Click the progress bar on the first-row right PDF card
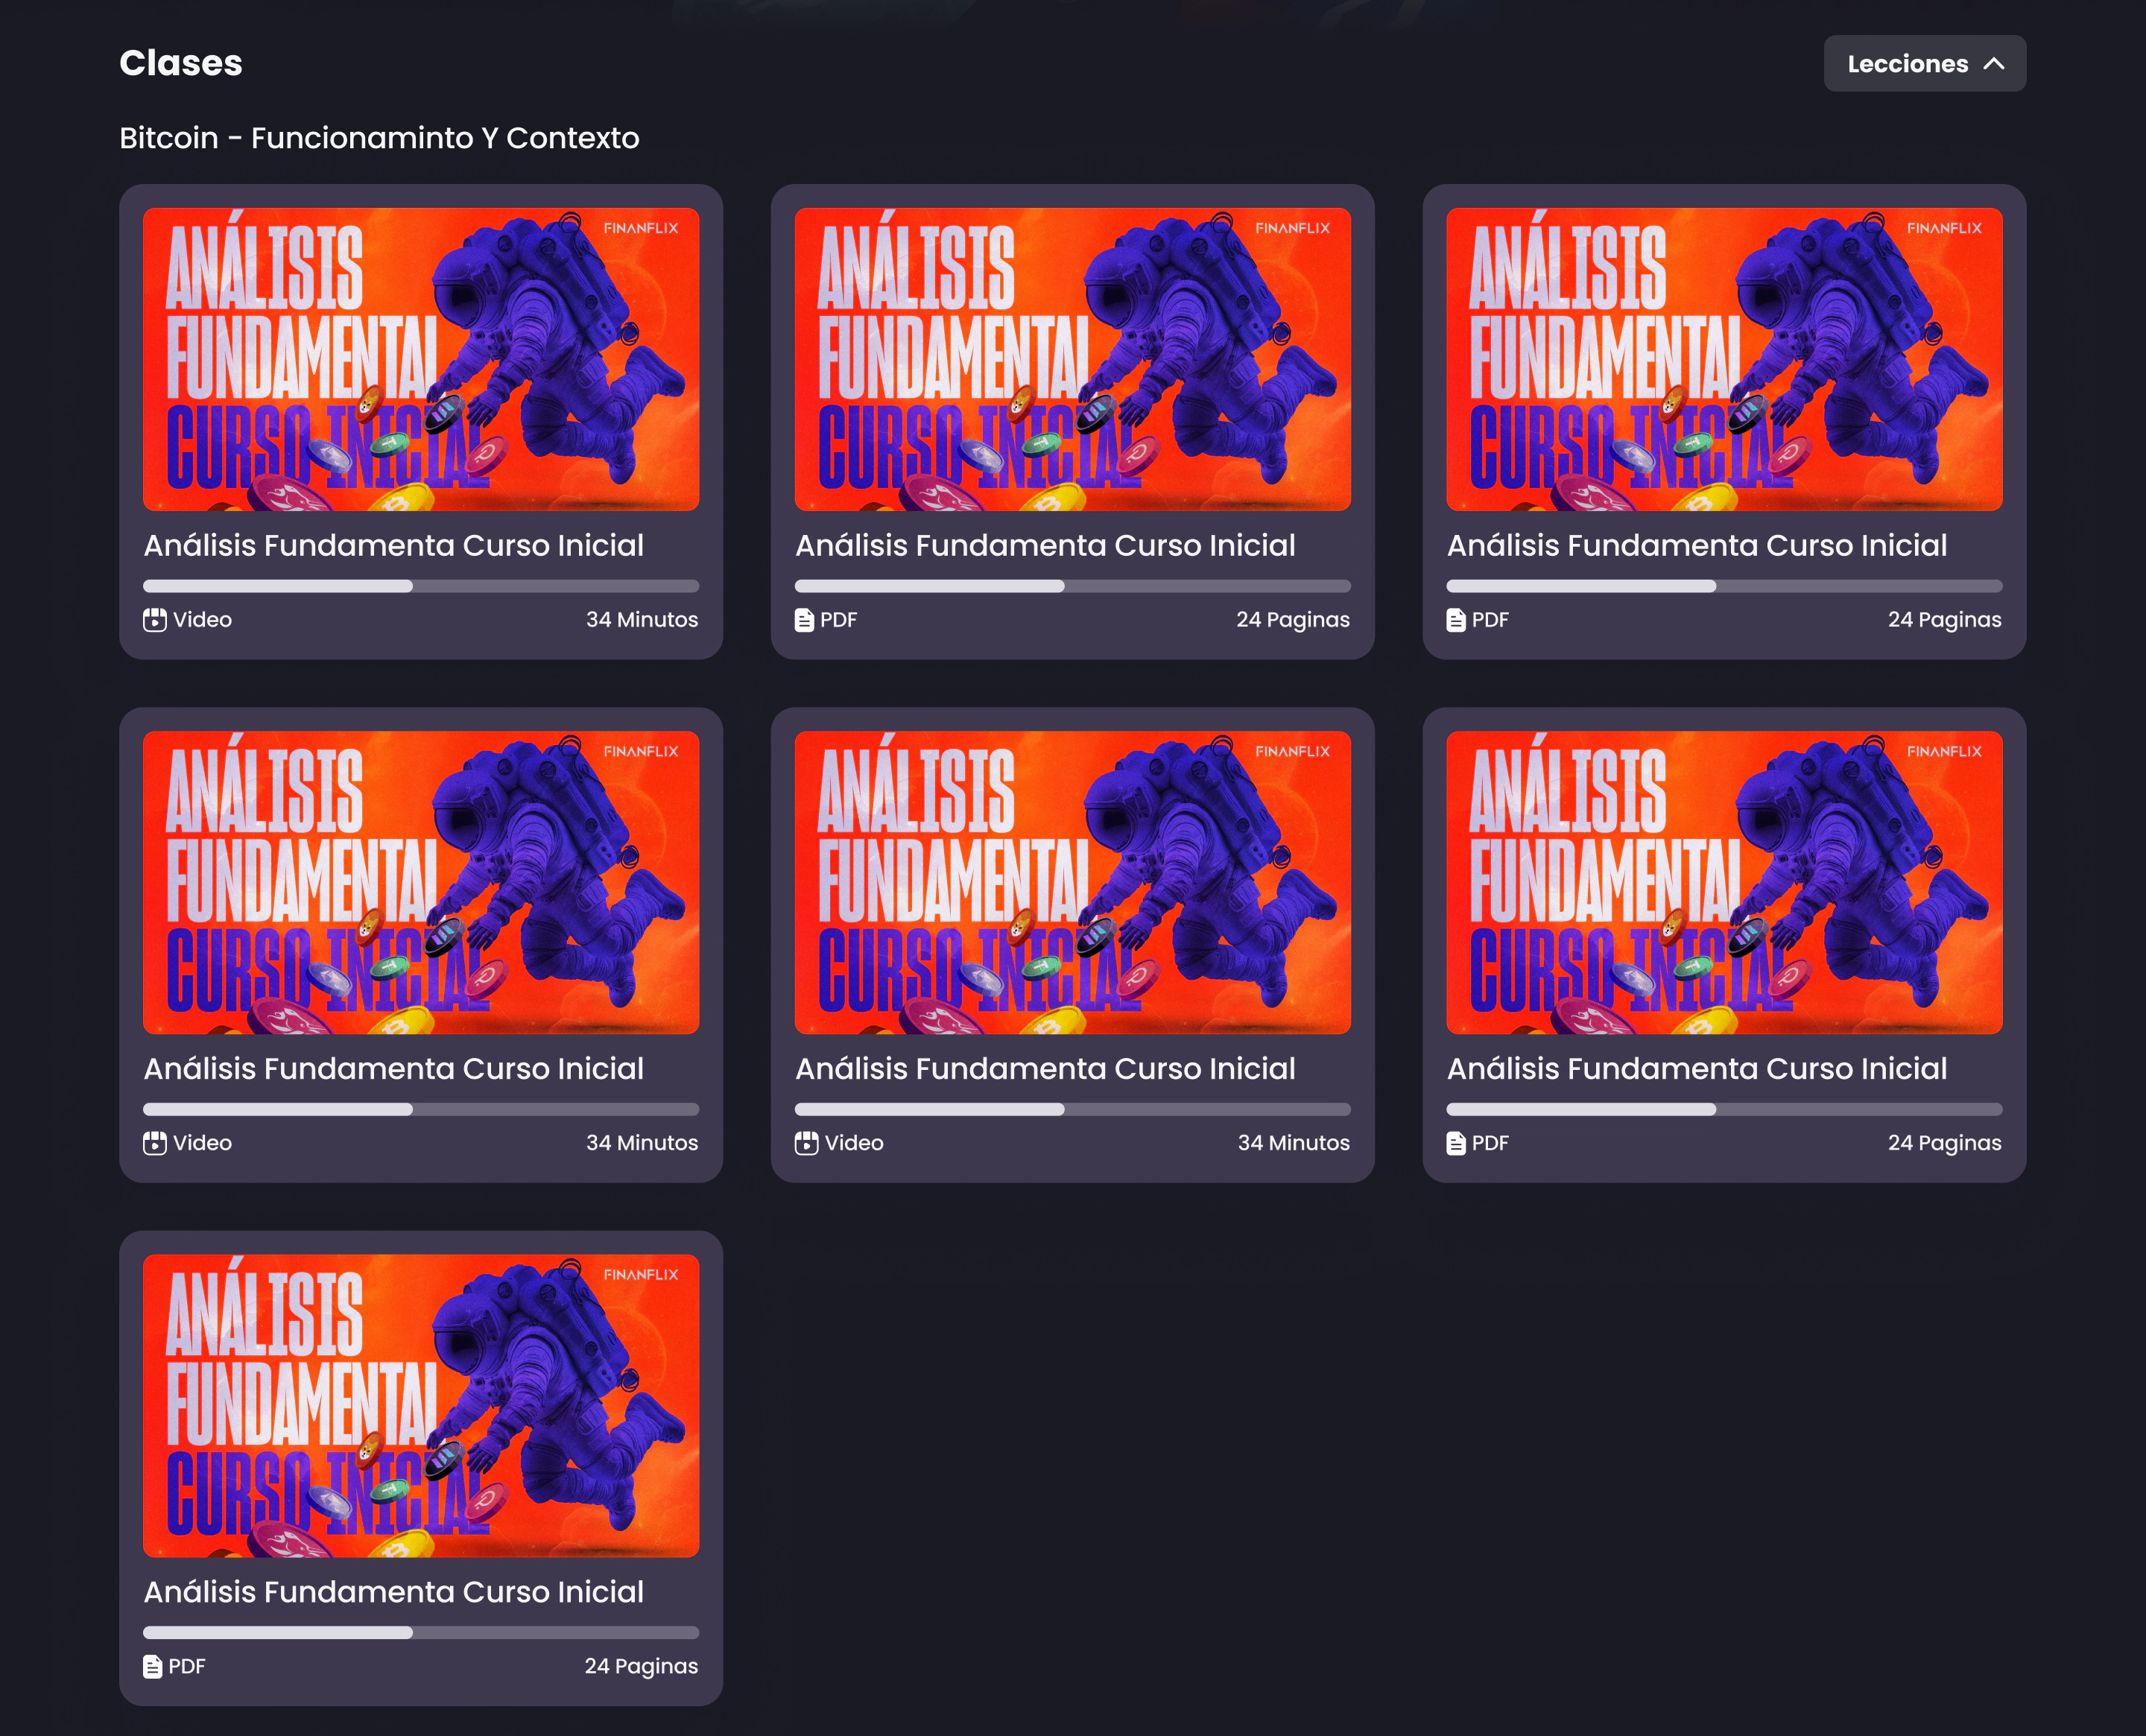 [1724, 586]
